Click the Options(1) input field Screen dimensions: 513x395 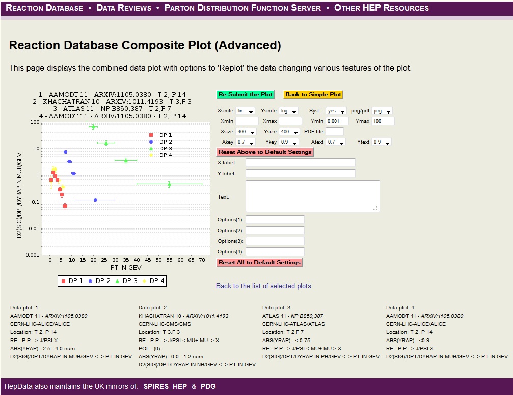275,220
